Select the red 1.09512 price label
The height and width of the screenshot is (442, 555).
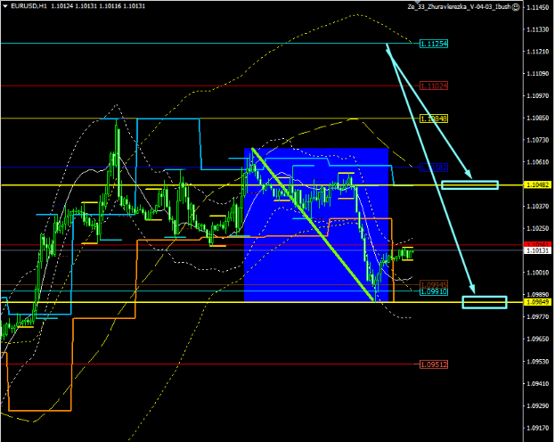coord(434,364)
